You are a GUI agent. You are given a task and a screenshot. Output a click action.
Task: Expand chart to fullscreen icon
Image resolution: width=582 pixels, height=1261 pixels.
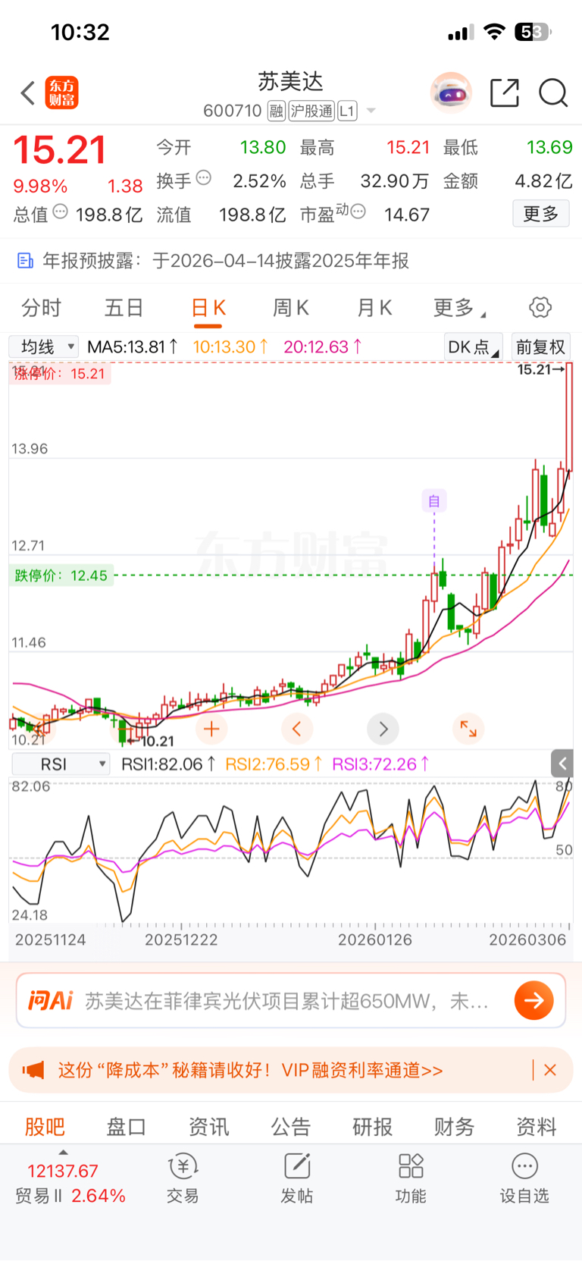click(x=468, y=729)
